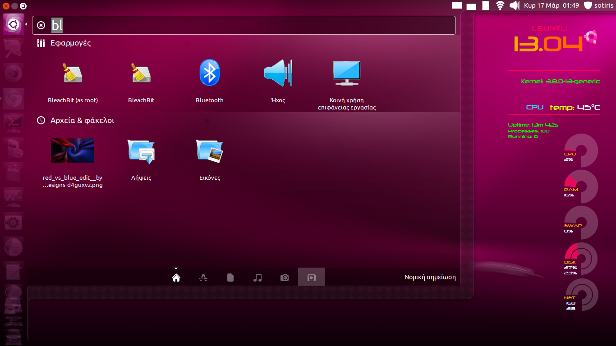The width and height of the screenshot is (616, 346).
Task: Open the sotiris user session menu
Action: click(599, 5)
